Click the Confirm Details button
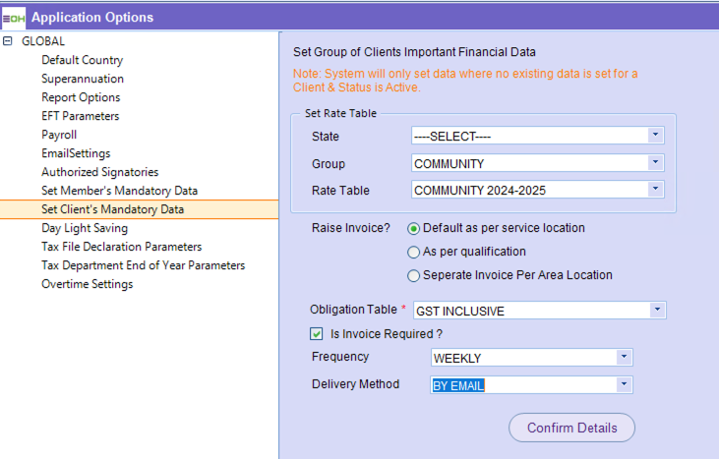This screenshot has width=719, height=459. click(x=571, y=428)
